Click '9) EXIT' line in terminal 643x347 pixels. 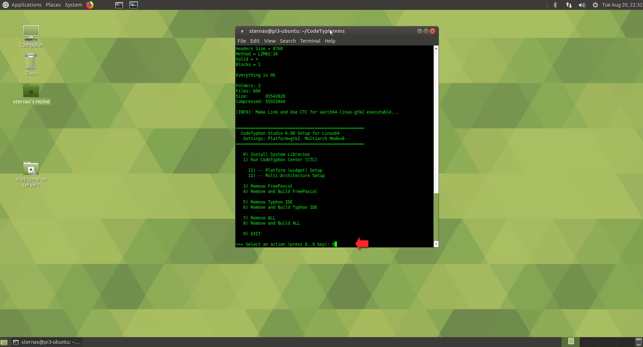point(252,234)
